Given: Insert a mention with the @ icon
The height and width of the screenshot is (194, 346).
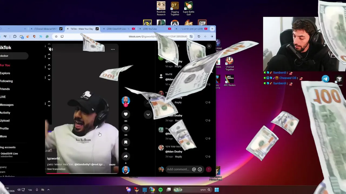Looking at the screenshot, I should pyautogui.click(x=194, y=169).
